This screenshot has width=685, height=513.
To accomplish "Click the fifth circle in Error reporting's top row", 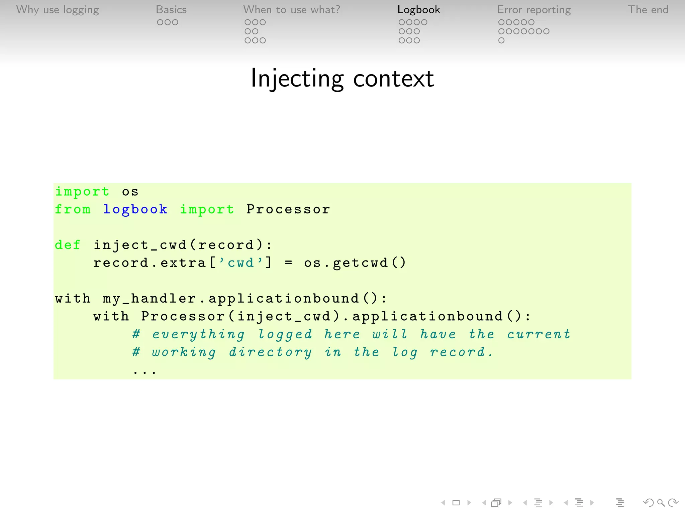I will 531,22.
